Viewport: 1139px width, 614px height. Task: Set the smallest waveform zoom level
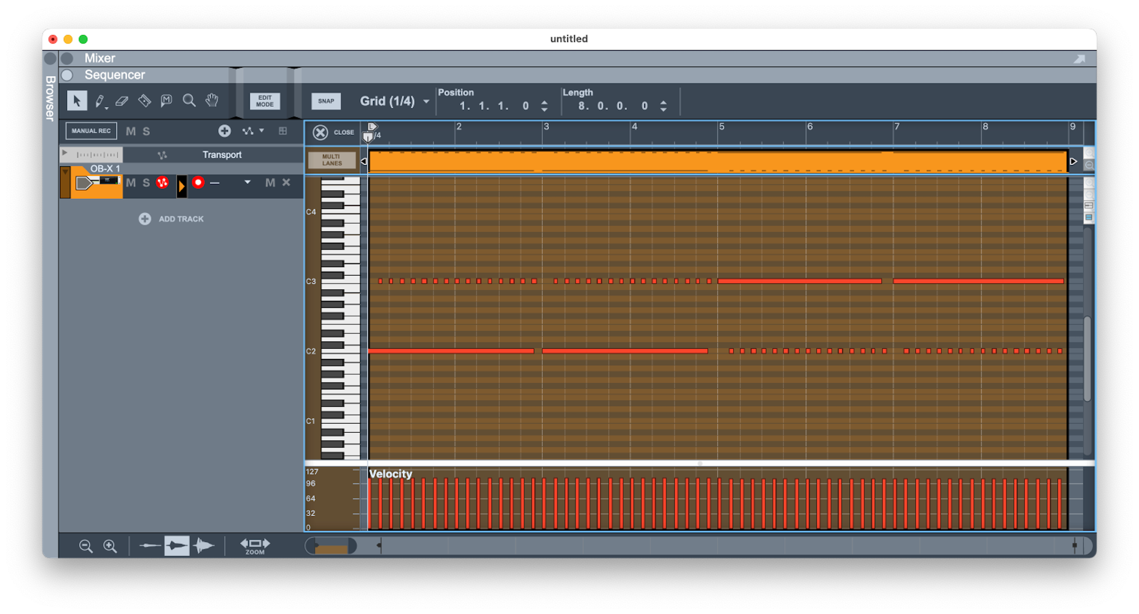pos(150,546)
